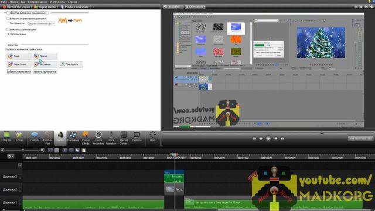
Task: Open the Cursor Effects tab
Action: [86, 138]
